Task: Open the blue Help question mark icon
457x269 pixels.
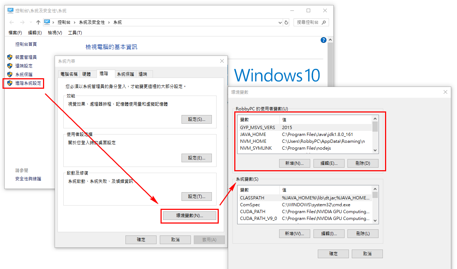Action: (324, 40)
